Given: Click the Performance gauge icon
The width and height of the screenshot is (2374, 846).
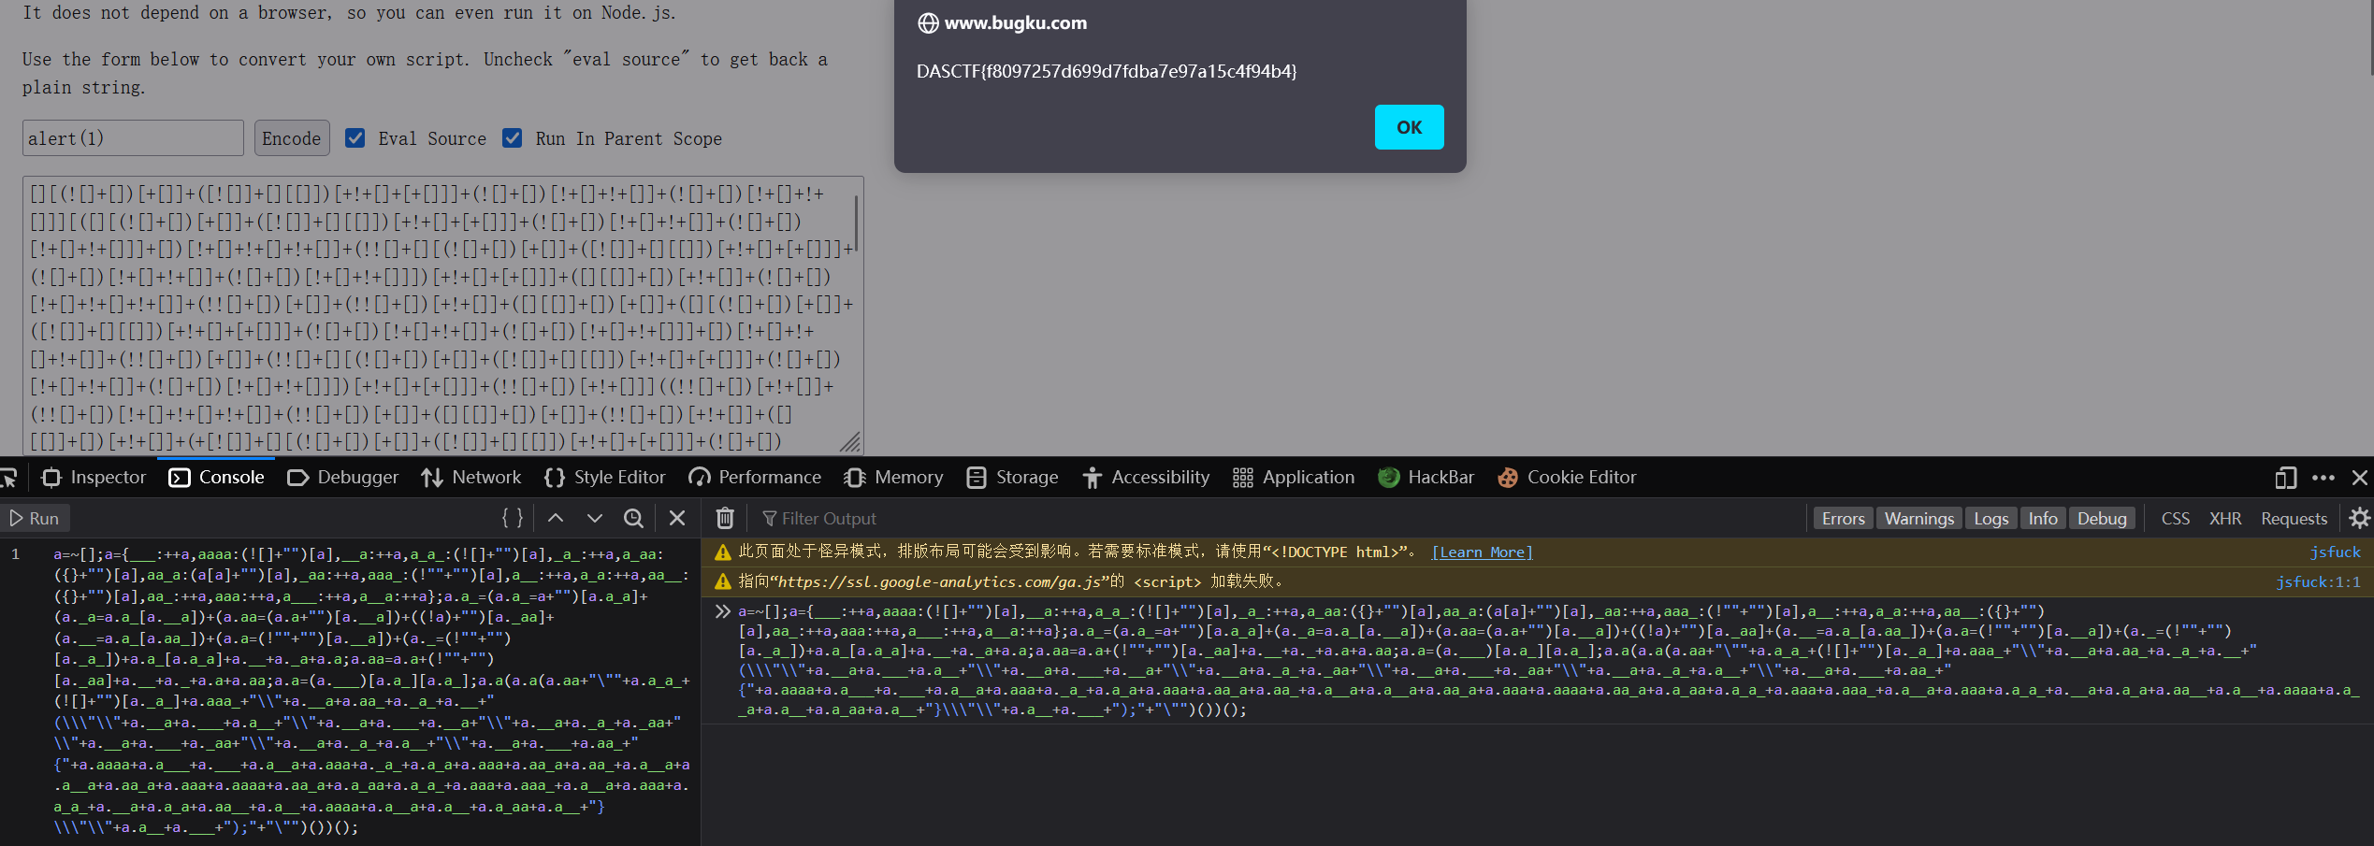Looking at the screenshot, I should pyautogui.click(x=699, y=478).
